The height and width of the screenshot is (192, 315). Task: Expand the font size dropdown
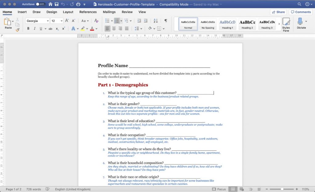(x=61, y=21)
